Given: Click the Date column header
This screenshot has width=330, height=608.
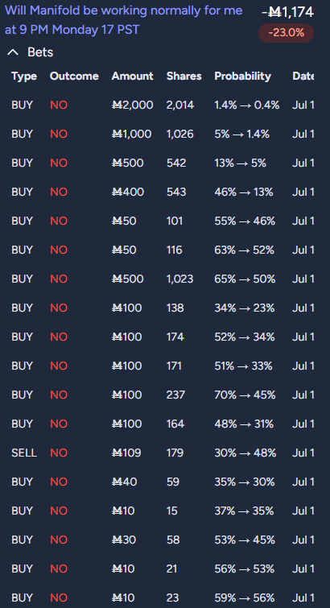Looking at the screenshot, I should point(303,76).
